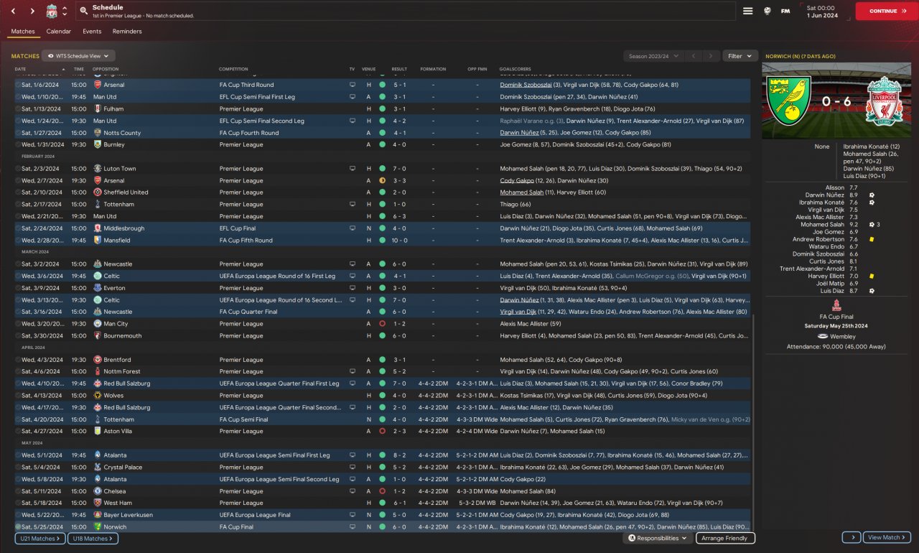This screenshot has height=553, width=919.
Task: Tick the checkbox for the Chelsea match row
Action: click(18, 491)
